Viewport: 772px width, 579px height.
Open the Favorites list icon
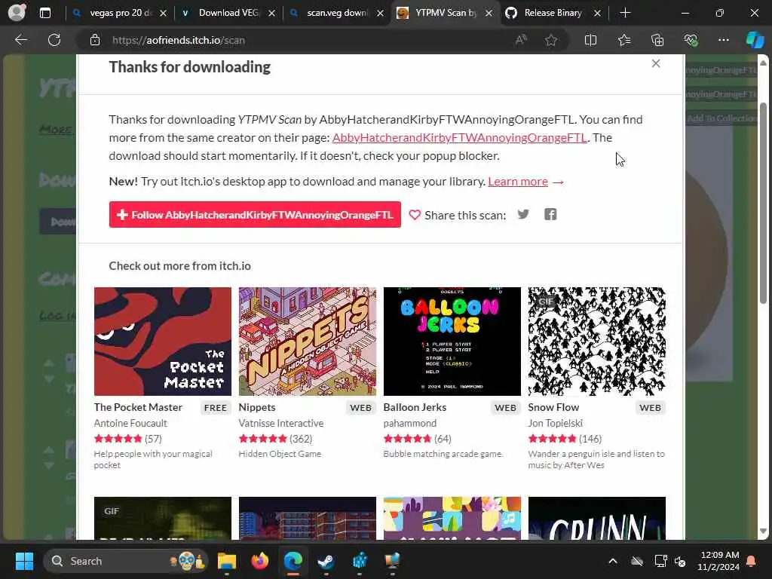[x=623, y=41]
